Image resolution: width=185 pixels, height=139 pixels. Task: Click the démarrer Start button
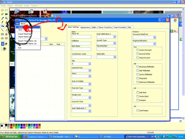click(x=11, y=136)
